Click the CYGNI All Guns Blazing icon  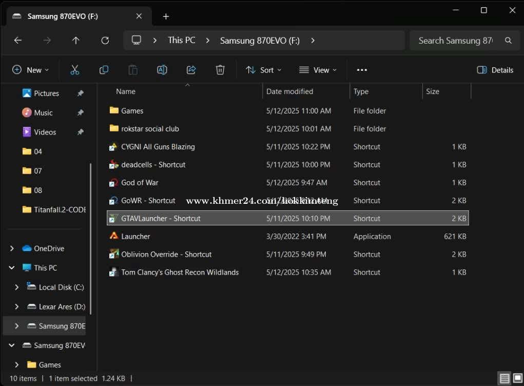click(114, 146)
